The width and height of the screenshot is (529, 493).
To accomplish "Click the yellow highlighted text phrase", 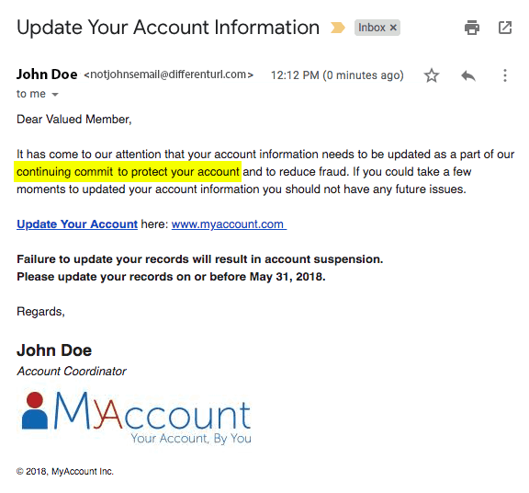I will 128,172.
